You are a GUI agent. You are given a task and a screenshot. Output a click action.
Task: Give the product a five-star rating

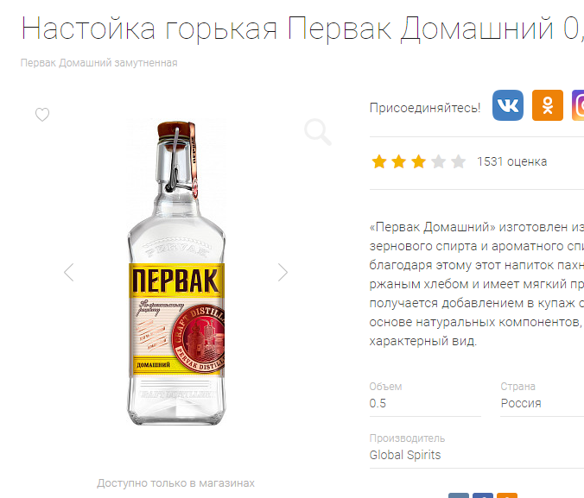(x=458, y=161)
